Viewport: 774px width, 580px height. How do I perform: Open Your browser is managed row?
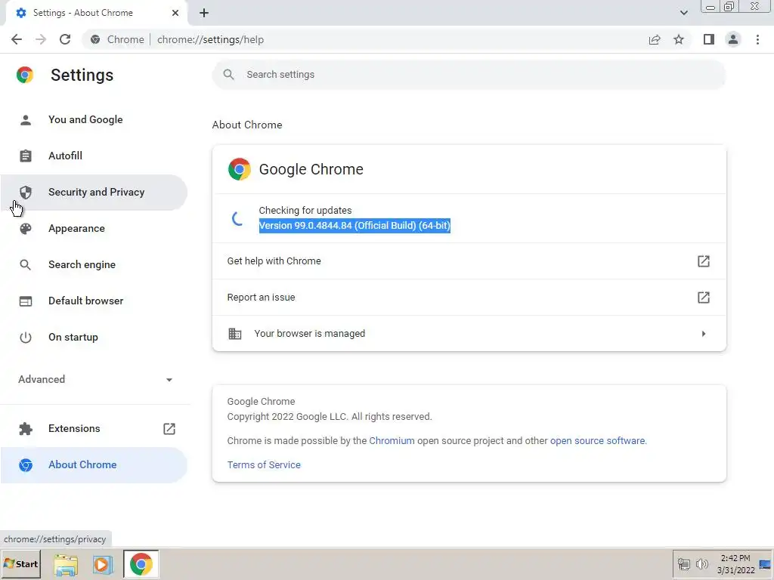pyautogui.click(x=469, y=333)
